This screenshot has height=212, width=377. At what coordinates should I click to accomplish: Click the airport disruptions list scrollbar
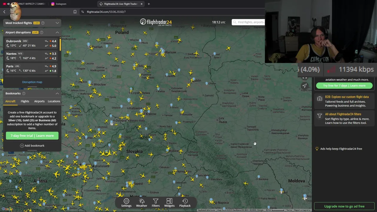click(x=60, y=44)
